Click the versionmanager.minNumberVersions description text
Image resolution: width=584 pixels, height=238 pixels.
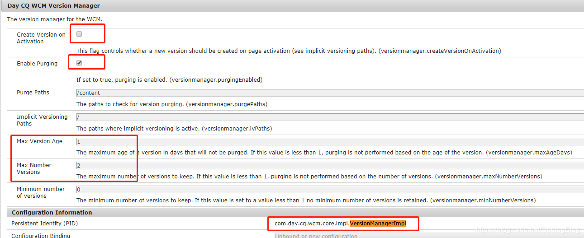click(x=306, y=200)
